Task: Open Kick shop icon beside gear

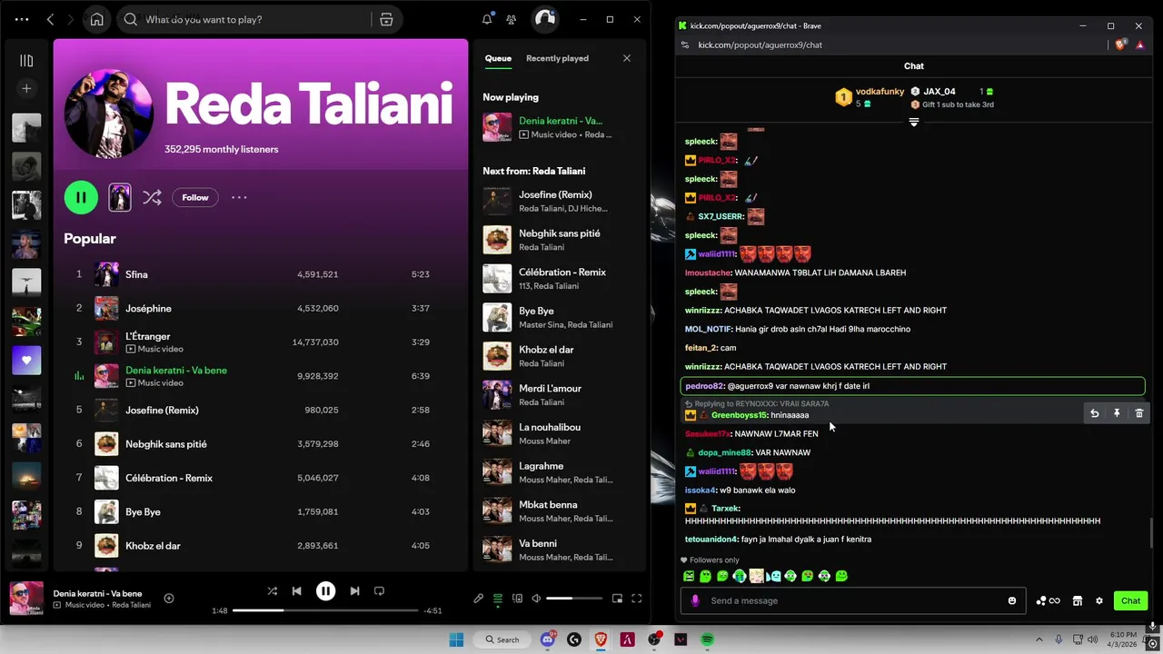Action: pos(1078,600)
